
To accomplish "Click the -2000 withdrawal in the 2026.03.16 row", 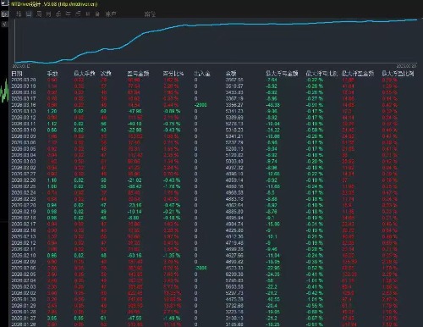I will pyautogui.click(x=201, y=105).
